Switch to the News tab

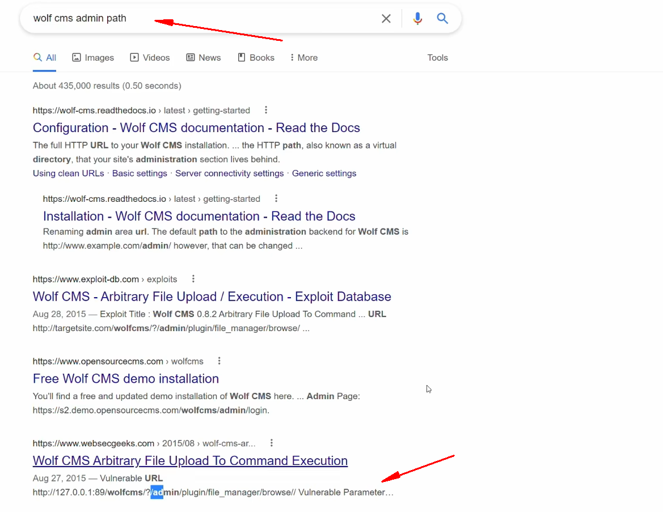pyautogui.click(x=204, y=57)
